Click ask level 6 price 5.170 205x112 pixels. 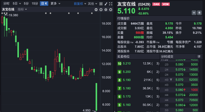127,97
